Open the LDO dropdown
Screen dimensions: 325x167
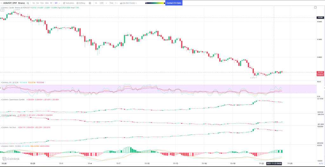pos(103,3)
